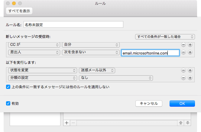Click the すべてを表示 button

click(x=19, y=11)
